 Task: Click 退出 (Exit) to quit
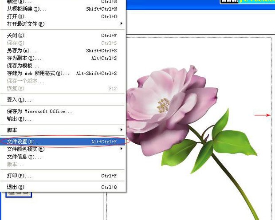coord(16,187)
